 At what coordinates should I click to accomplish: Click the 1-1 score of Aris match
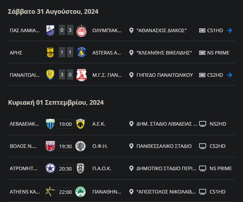pos(66,53)
